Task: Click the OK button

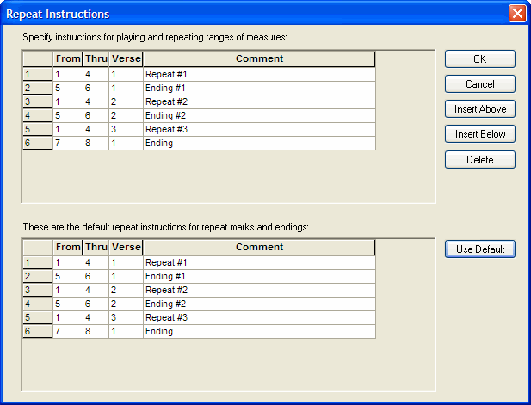Action: tap(479, 59)
